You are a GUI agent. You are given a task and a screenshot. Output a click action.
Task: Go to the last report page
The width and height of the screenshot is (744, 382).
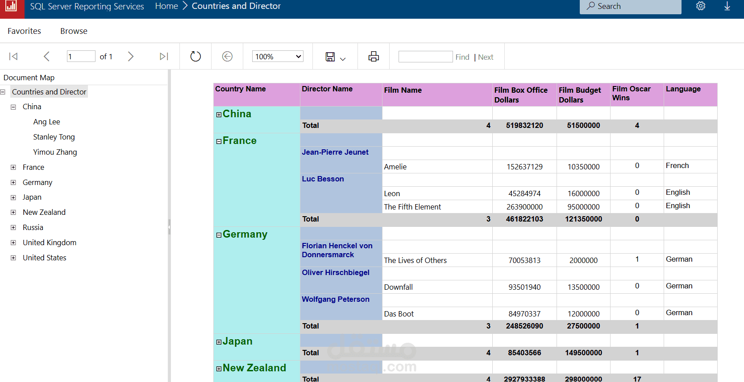[x=164, y=57]
